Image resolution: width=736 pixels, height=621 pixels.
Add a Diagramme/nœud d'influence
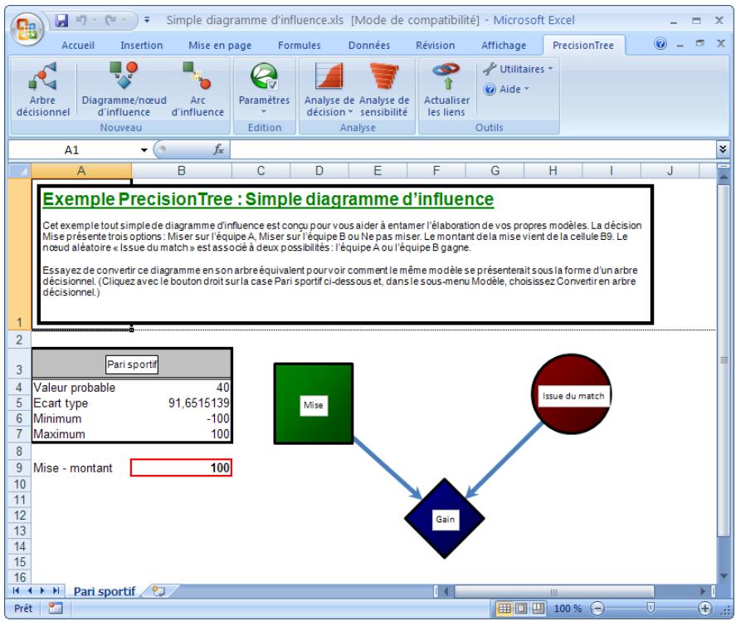tap(124, 90)
